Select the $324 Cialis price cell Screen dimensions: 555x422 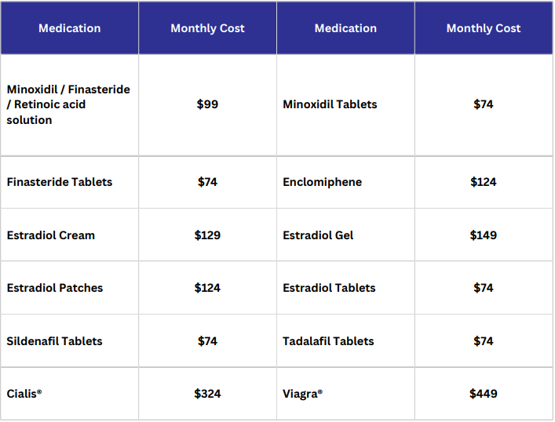pyautogui.click(x=207, y=394)
